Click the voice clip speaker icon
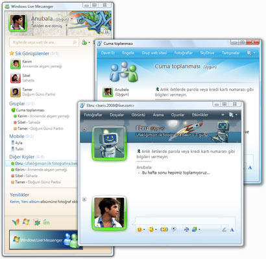This screenshot has width=266, height=259. coord(174,229)
